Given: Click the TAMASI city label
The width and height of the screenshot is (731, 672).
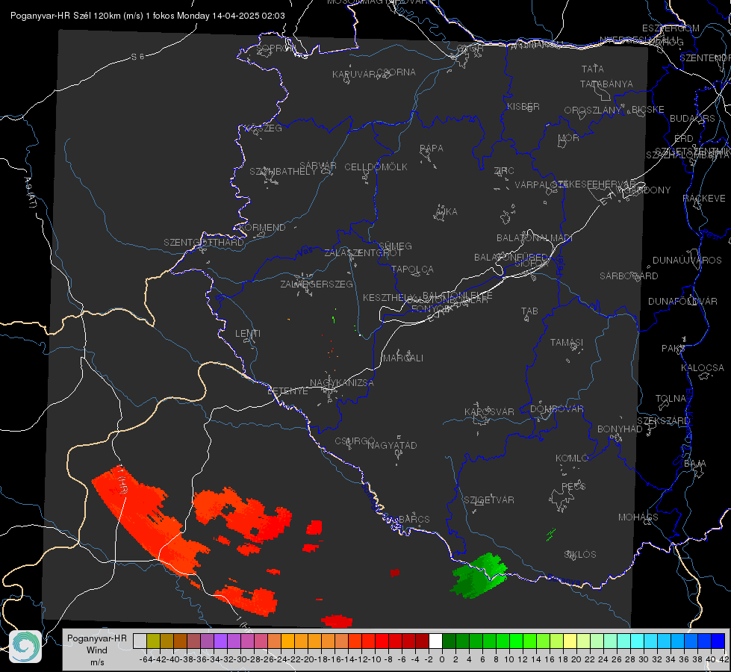Looking at the screenshot, I should coord(567,342).
